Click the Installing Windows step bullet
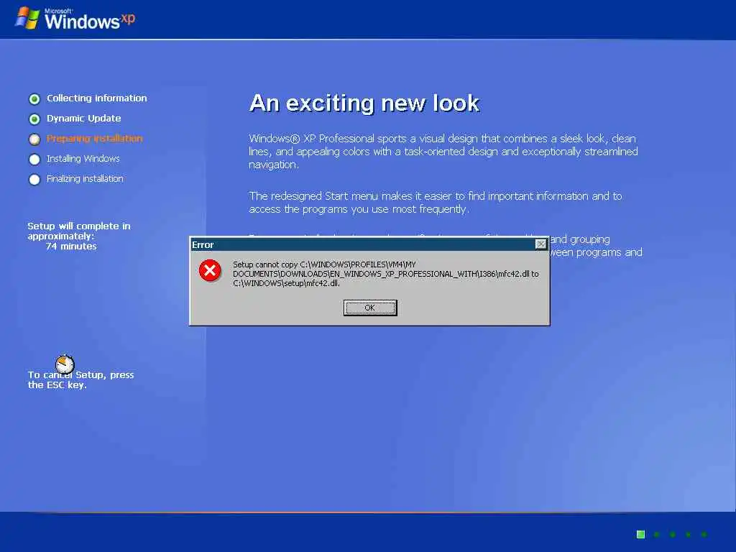Image resolution: width=736 pixels, height=552 pixels. pos(34,160)
